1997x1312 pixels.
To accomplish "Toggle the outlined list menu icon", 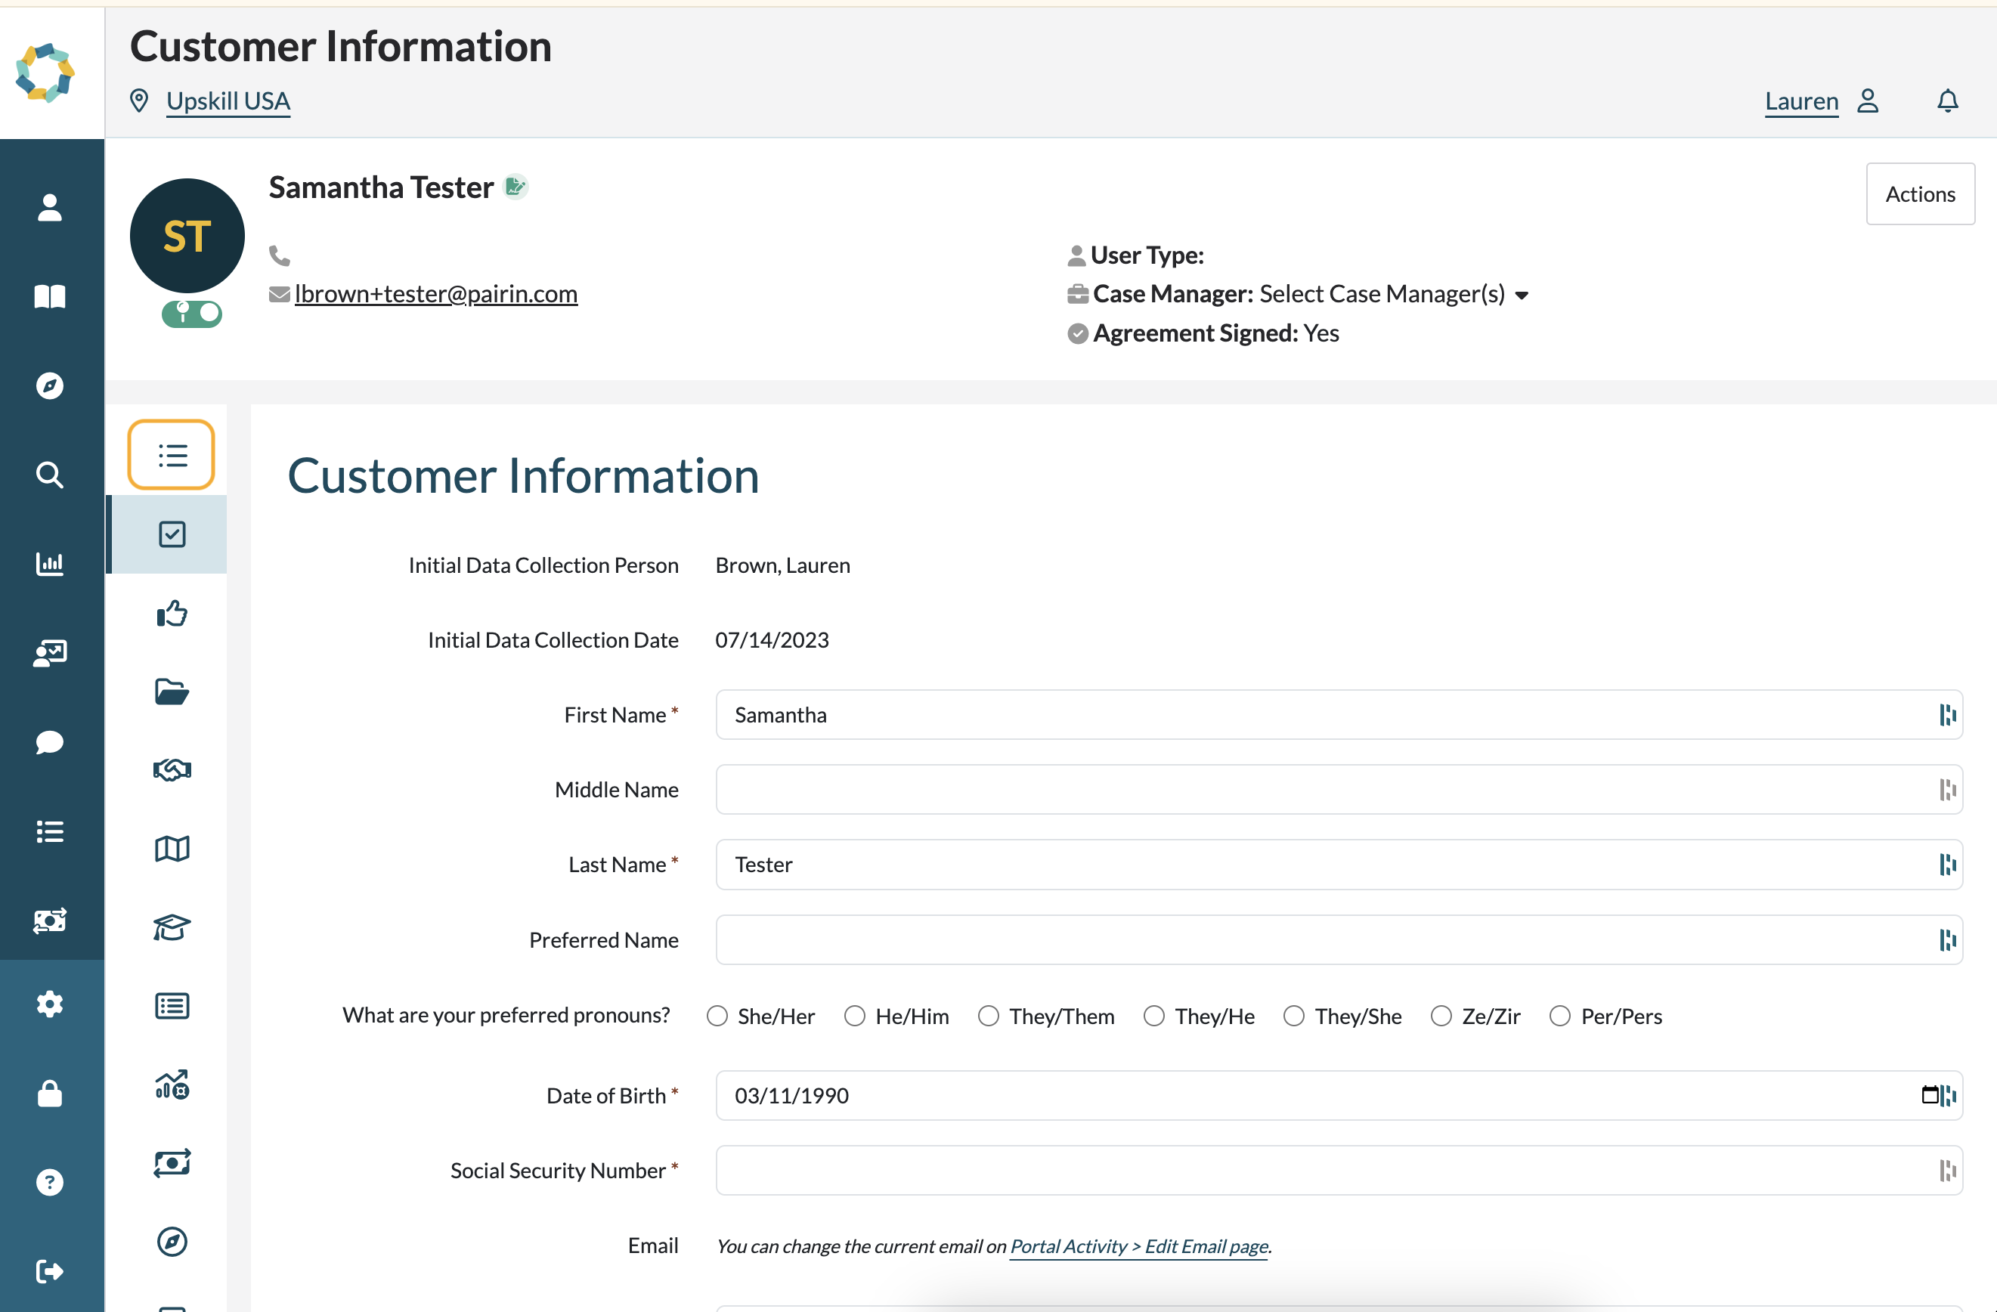I will point(171,455).
